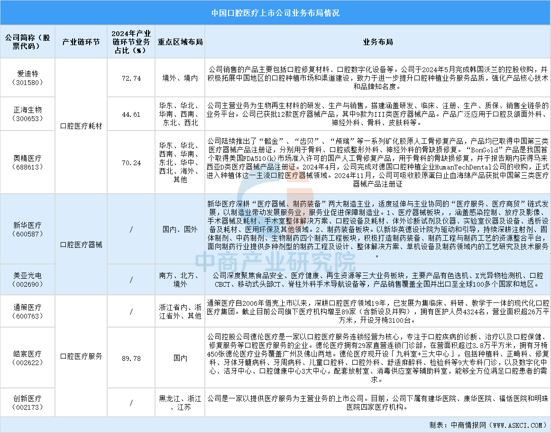The image size is (551, 433).
Task: Select the 公司简称（股票代码） column header
Action: [x=28, y=42]
